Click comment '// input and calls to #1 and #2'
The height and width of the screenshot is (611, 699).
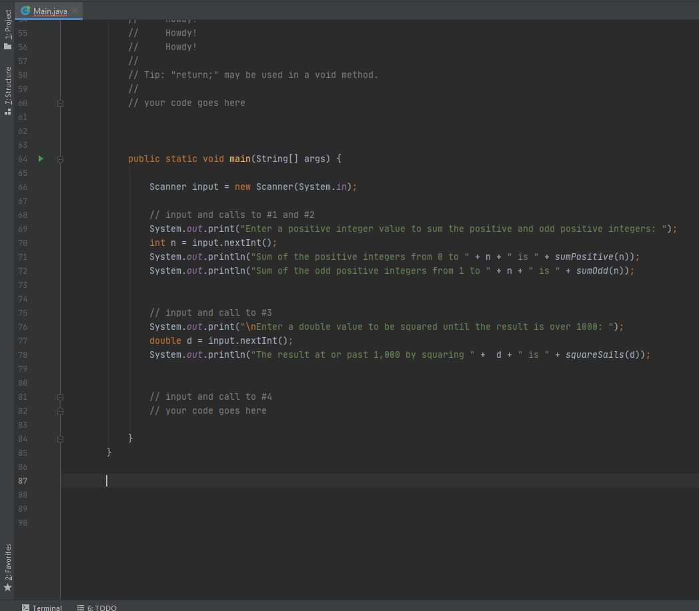(232, 215)
